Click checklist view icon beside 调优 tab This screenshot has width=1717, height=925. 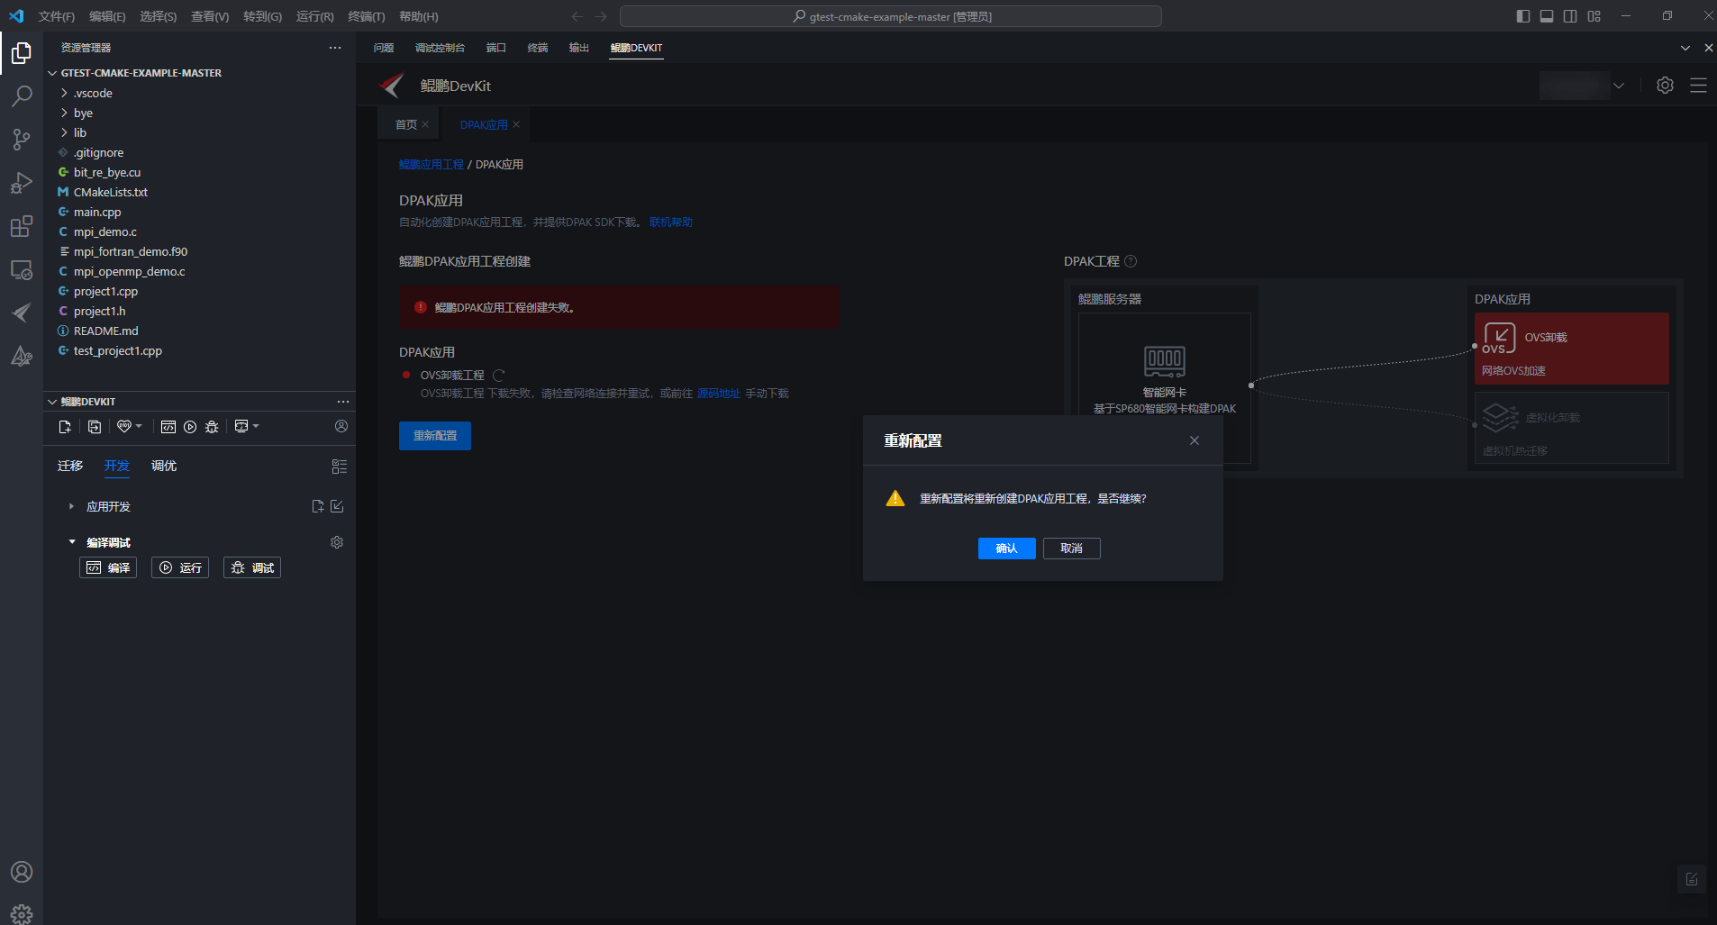tap(340, 467)
